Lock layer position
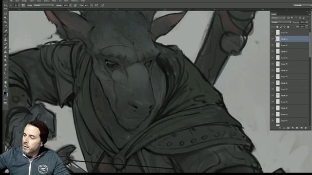Viewport: 312px width, 175px height. tap(285, 27)
